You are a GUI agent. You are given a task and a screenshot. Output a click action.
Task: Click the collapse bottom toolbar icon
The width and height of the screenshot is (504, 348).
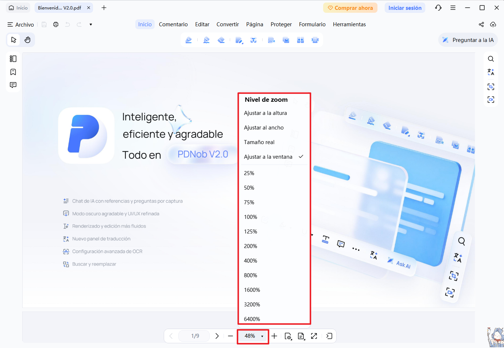tap(329, 336)
